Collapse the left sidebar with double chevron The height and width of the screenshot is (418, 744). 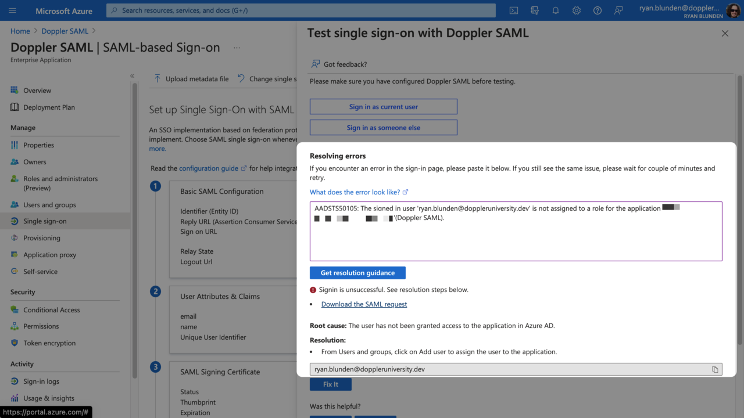click(x=132, y=76)
